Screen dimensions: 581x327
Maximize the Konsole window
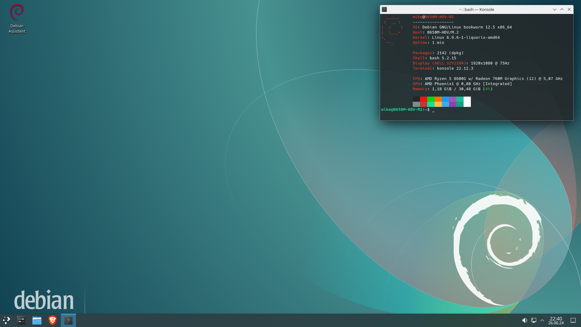[x=562, y=9]
